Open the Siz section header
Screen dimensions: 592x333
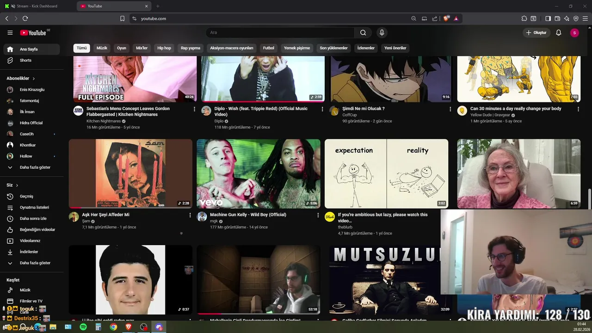[x=12, y=185]
